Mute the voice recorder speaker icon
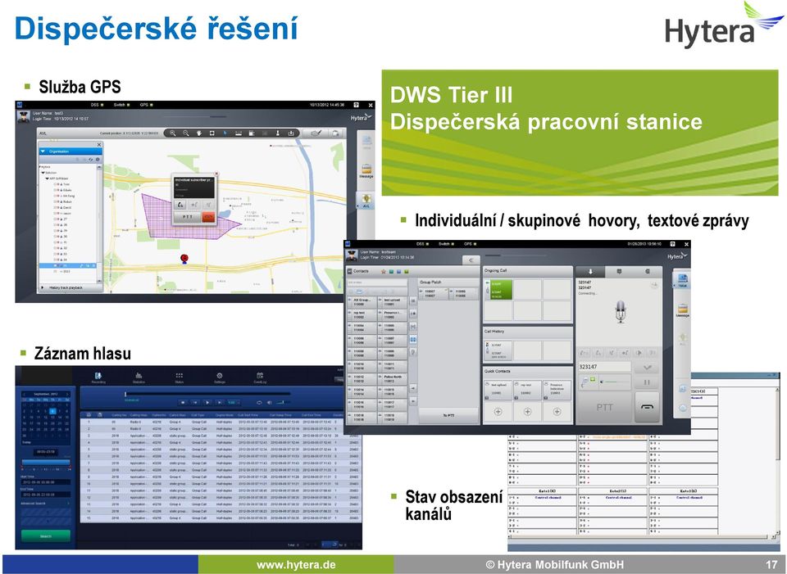Image resolution: width=787 pixels, height=574 pixels. click(270, 402)
